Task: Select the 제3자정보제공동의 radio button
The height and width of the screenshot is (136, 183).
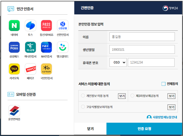Action: [x=132, y=96]
